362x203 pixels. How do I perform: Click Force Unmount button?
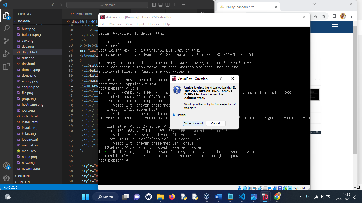click(193, 123)
